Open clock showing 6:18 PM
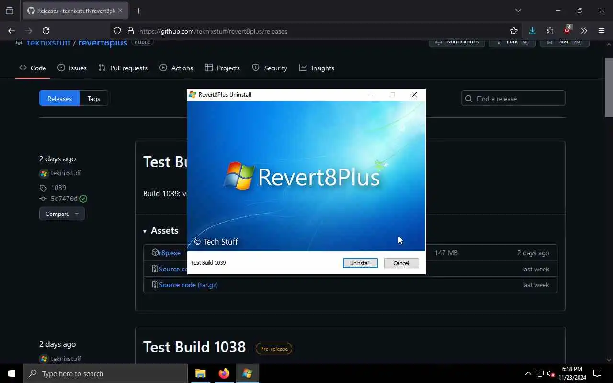This screenshot has height=383, width=613. point(572,373)
